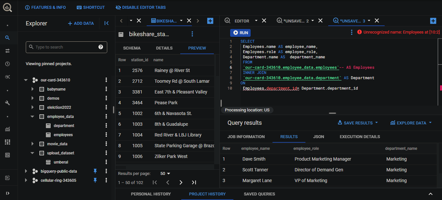Click the unrecognized name error message
This screenshot has width=442, height=200.
coord(399,32)
